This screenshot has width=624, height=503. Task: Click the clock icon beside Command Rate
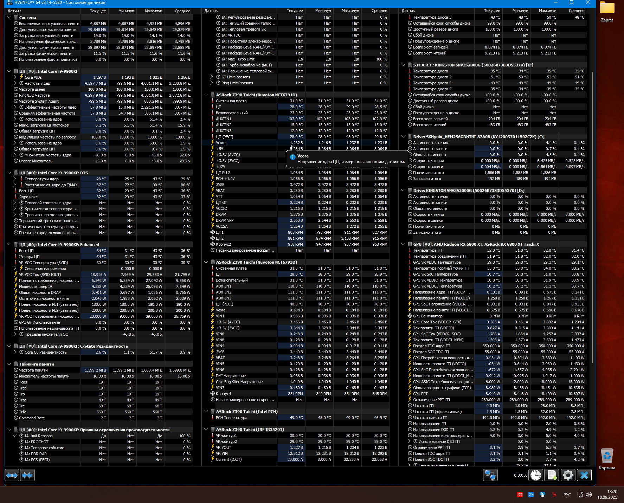(16, 418)
